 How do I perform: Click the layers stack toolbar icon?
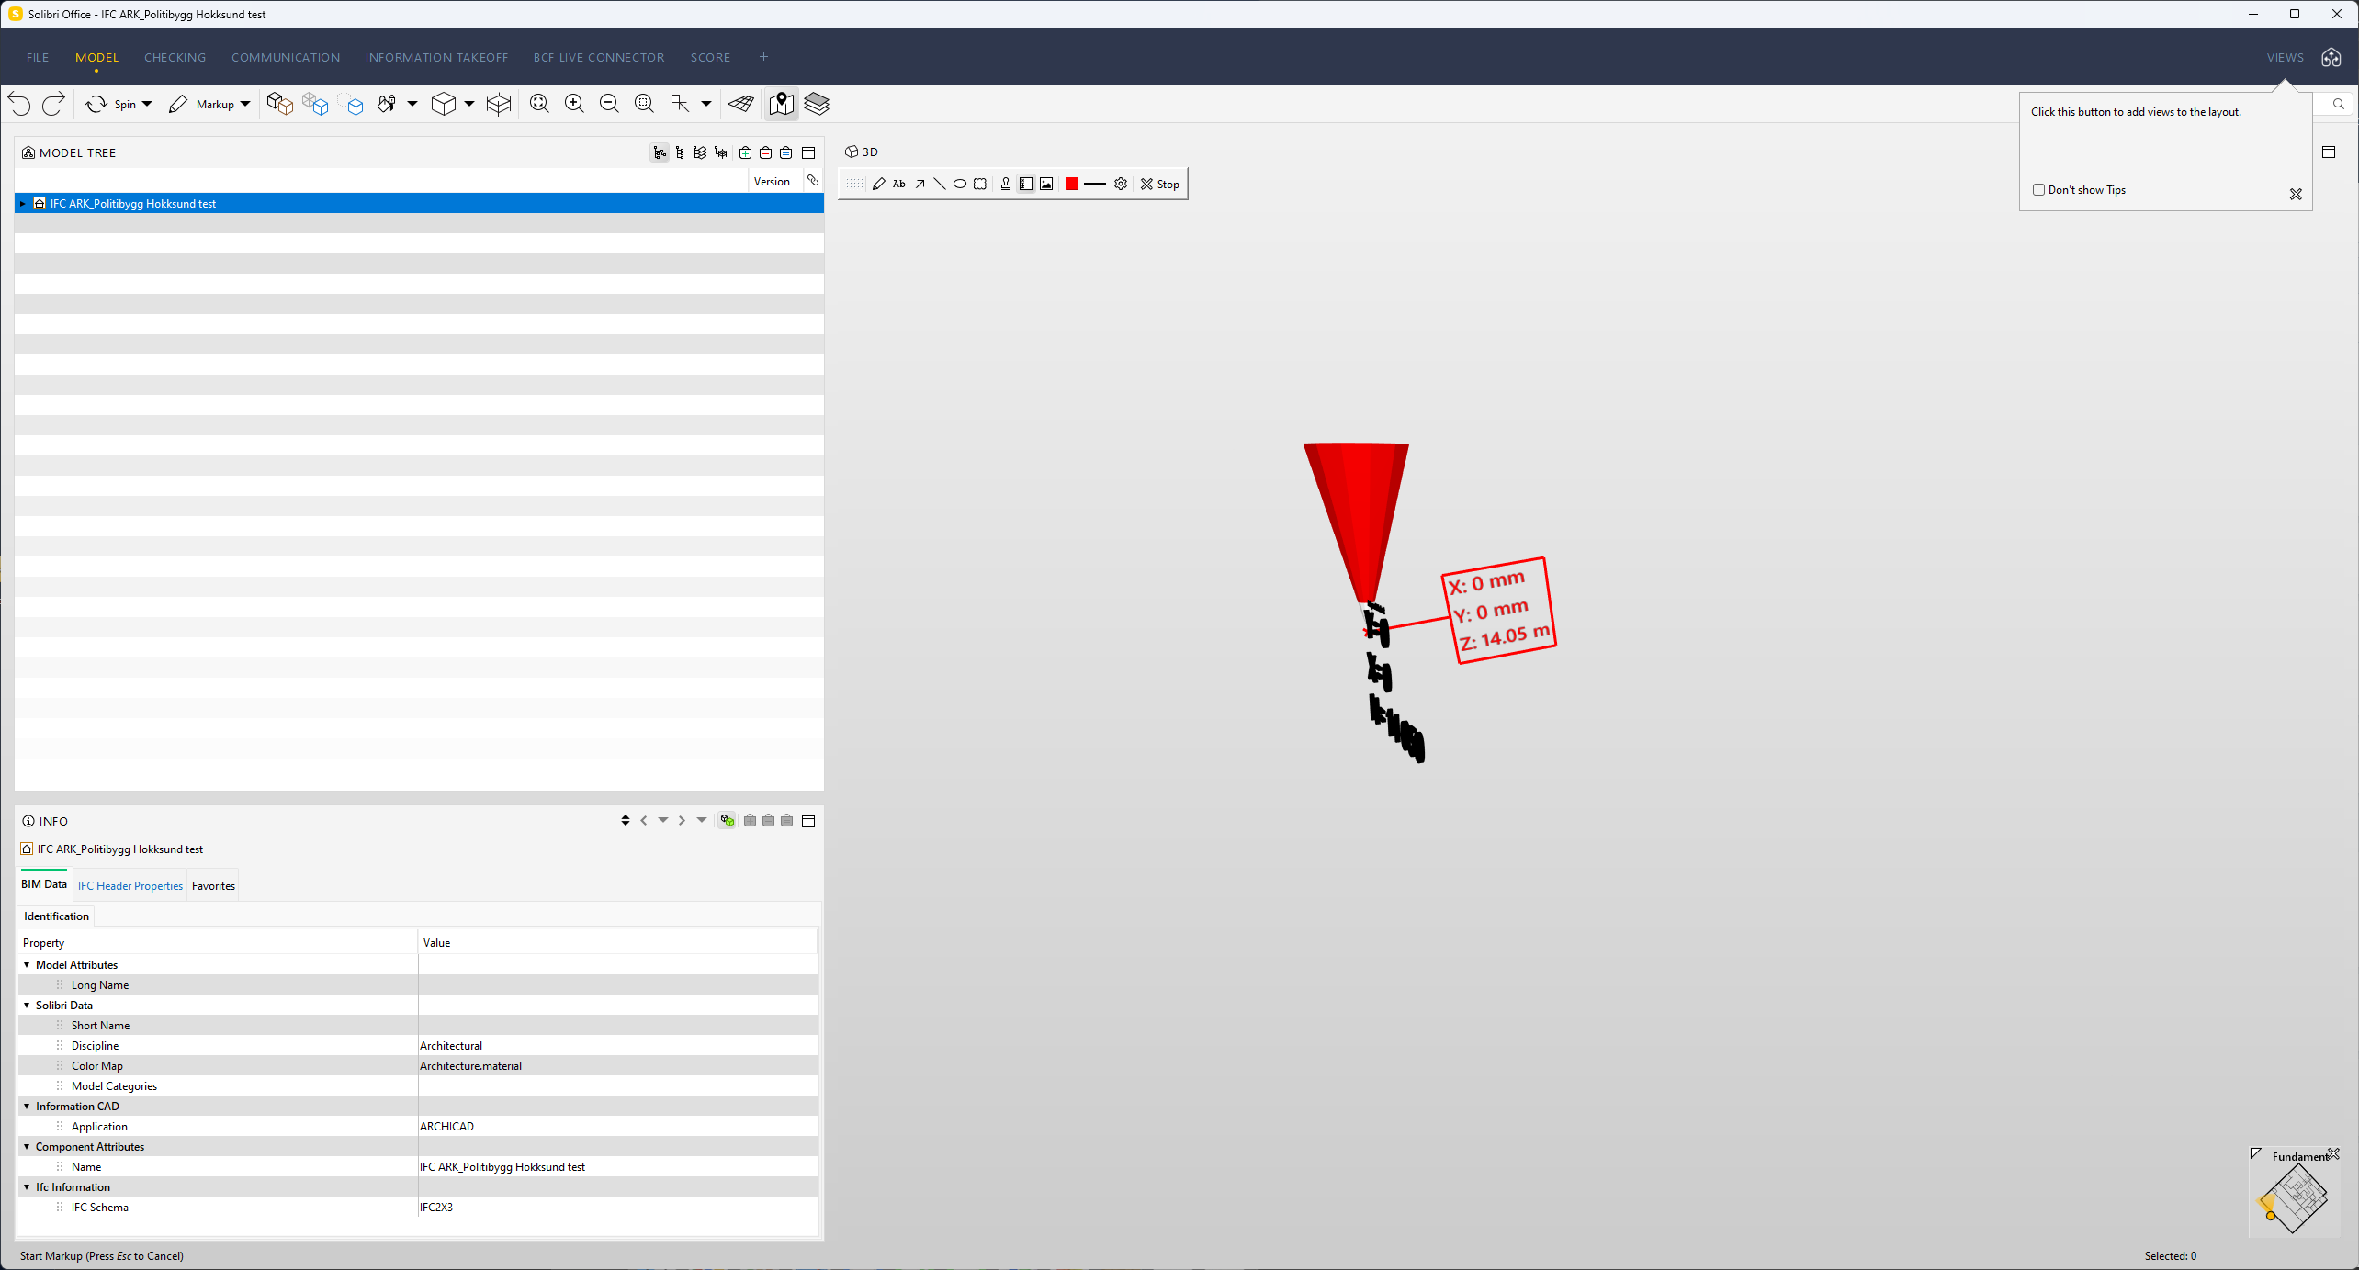(x=817, y=104)
